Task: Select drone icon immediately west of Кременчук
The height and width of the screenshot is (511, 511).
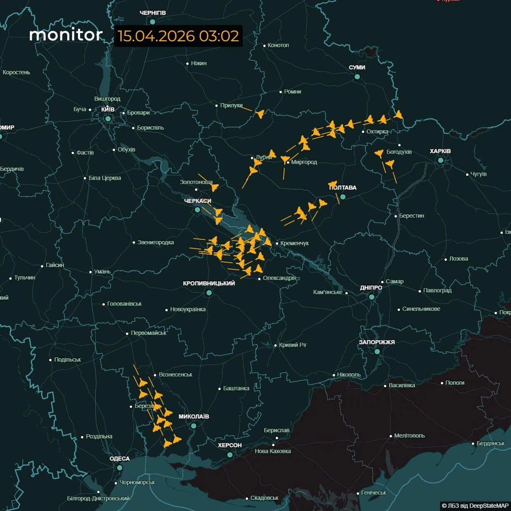Action: click(267, 242)
